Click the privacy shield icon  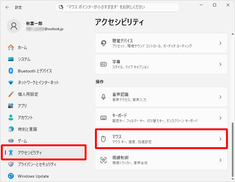11,164
